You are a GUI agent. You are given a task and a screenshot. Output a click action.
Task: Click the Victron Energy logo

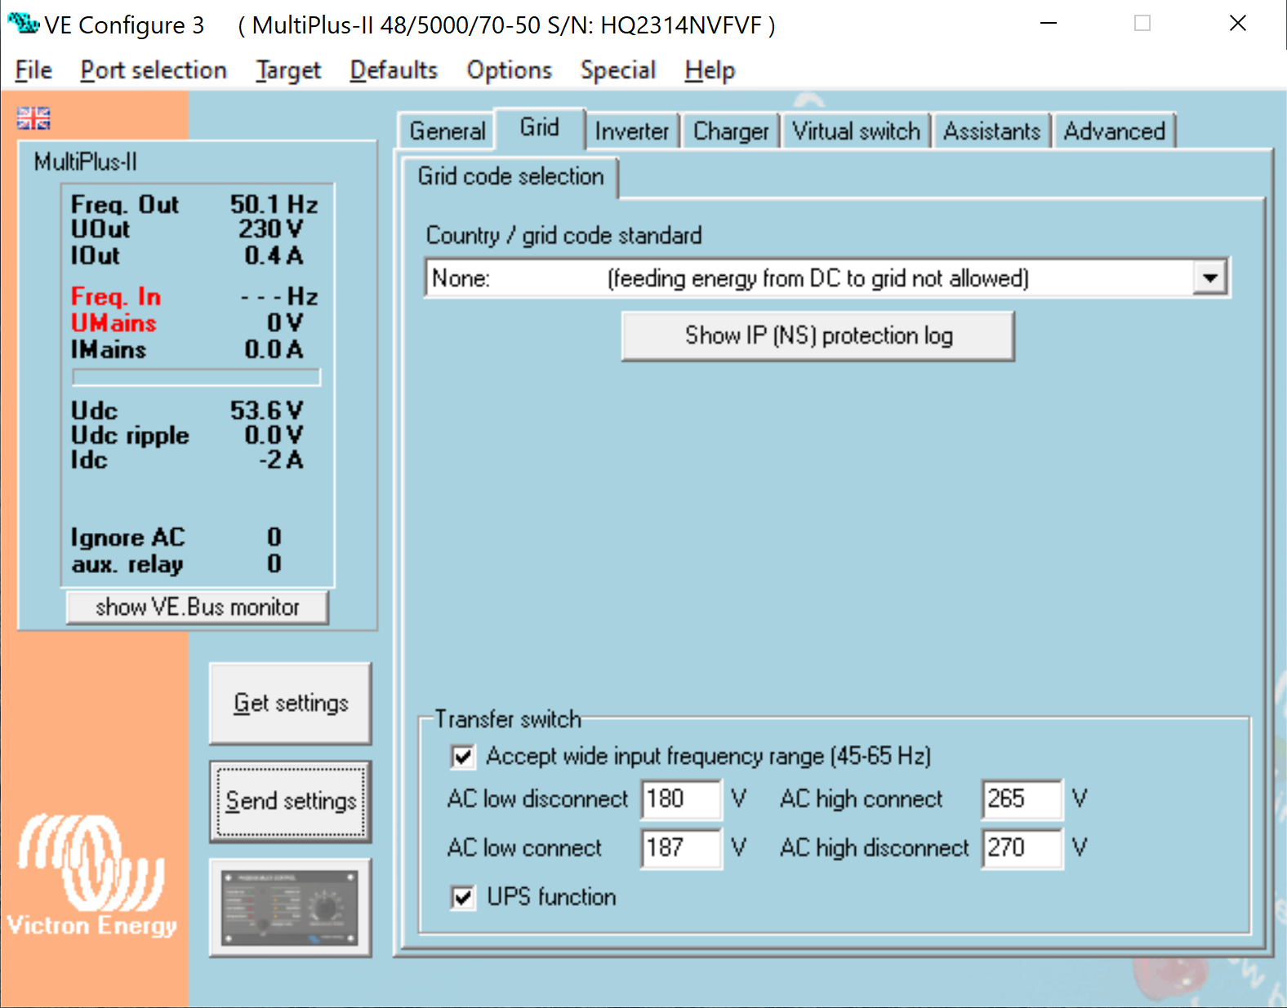click(91, 876)
